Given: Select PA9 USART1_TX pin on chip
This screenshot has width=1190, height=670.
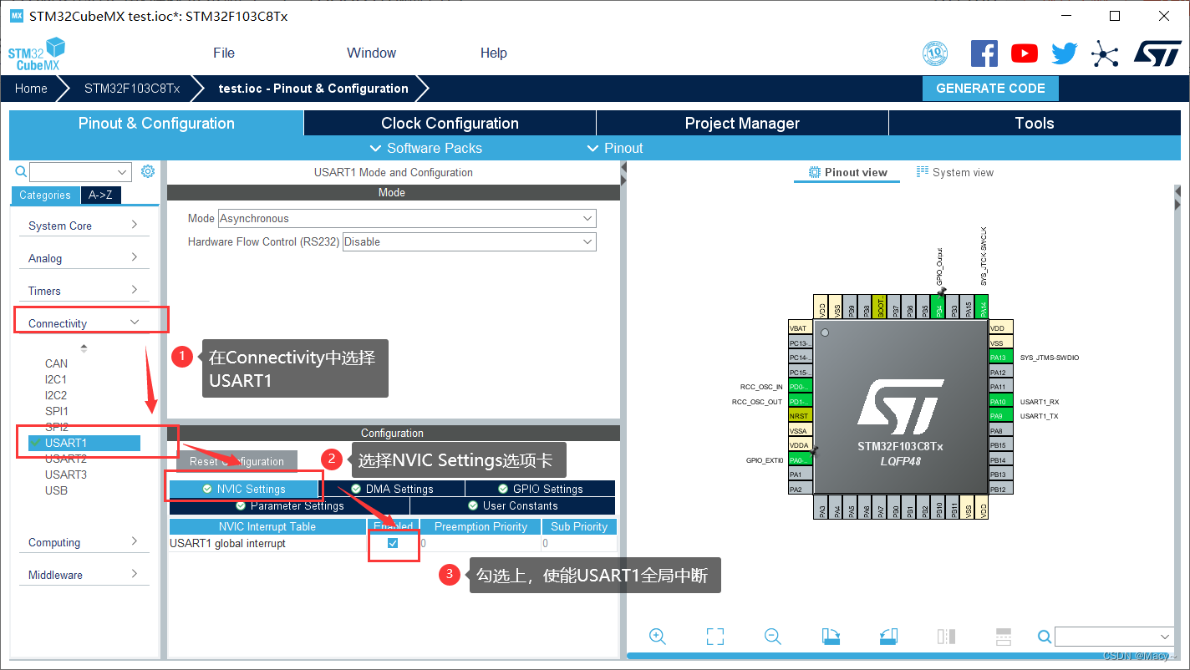Looking at the screenshot, I should click(1000, 416).
